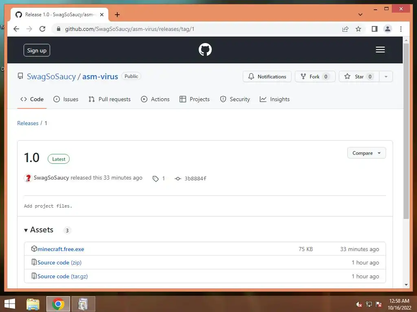
Task: Open the Projects tab
Action: 195,99
